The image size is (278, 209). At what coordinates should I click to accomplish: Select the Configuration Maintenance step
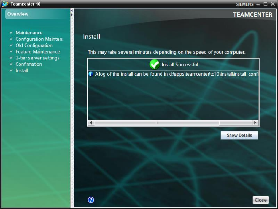[x=39, y=39]
